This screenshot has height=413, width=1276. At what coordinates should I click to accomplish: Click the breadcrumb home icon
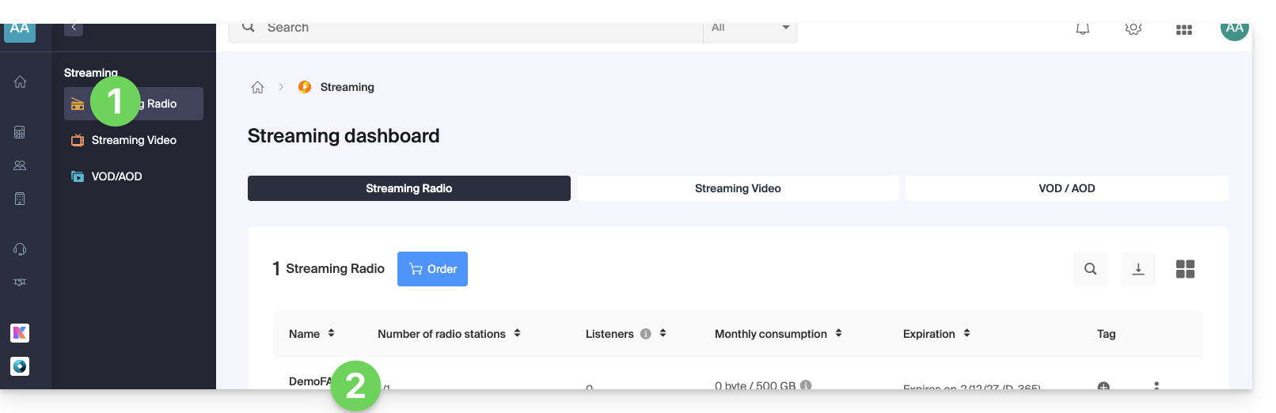tap(257, 88)
